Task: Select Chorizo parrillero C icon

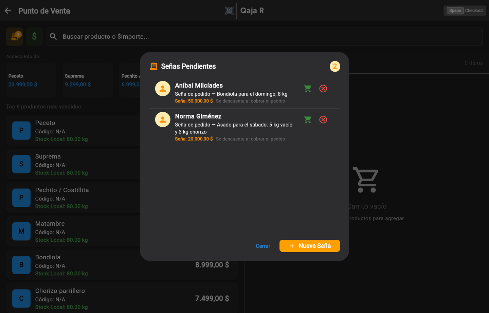Action: pos(21,298)
